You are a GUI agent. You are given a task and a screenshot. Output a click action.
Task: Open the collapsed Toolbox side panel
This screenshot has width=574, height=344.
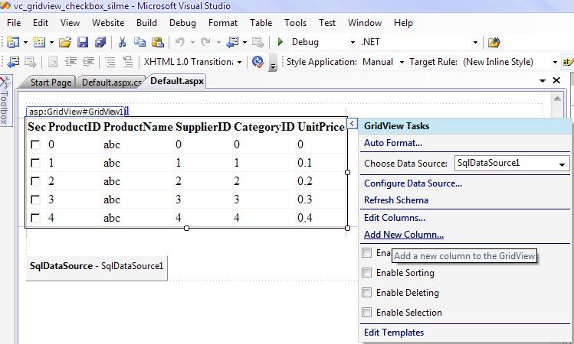click(x=5, y=100)
